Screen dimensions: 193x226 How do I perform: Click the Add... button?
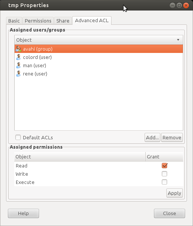(152, 137)
